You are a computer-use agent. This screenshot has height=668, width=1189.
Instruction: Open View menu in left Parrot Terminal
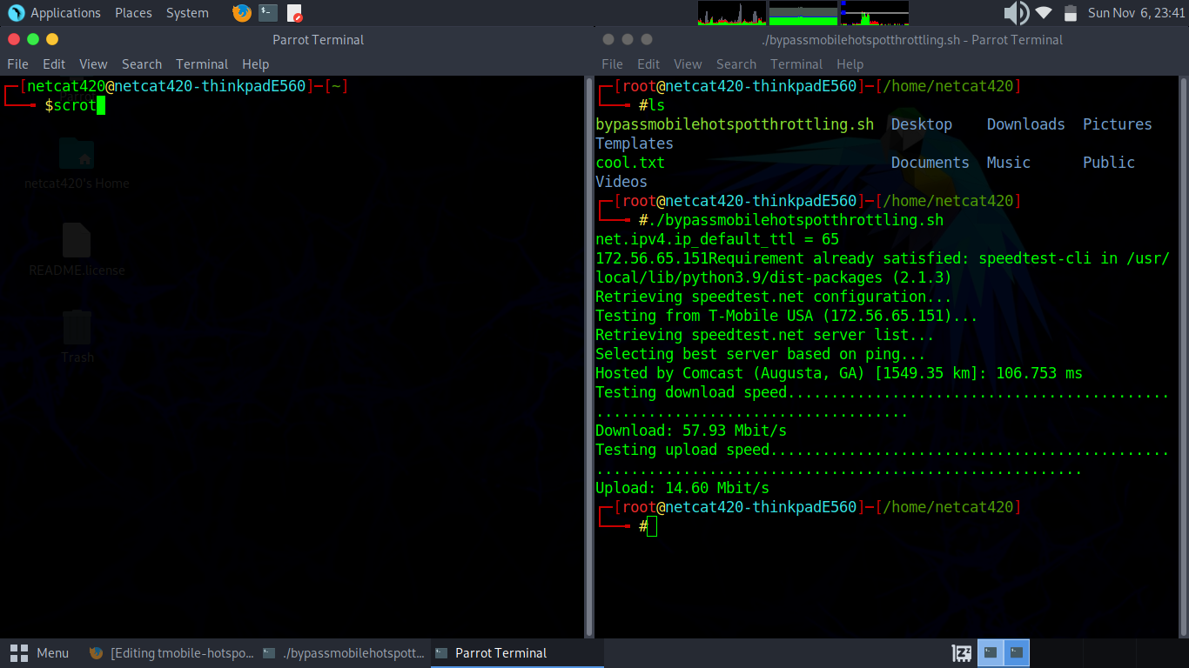coord(93,64)
